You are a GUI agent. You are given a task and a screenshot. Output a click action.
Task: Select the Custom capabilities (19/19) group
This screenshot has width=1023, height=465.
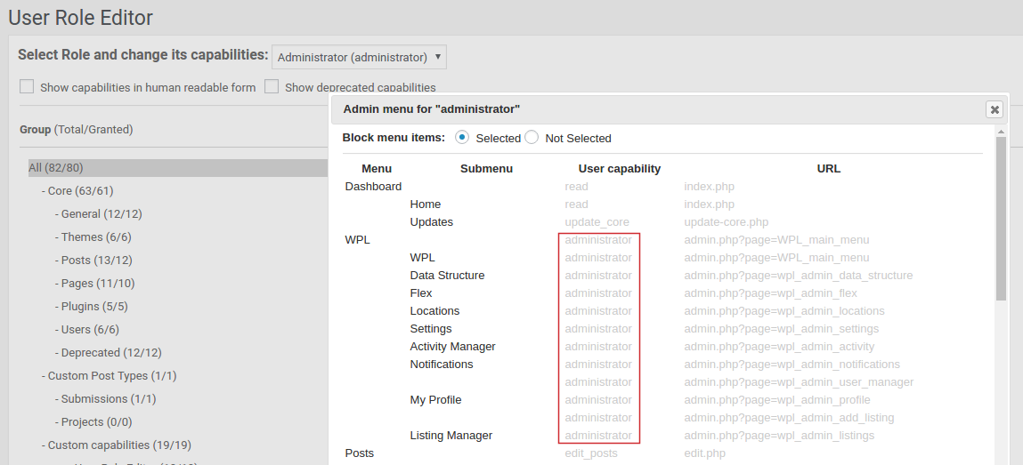point(116,445)
